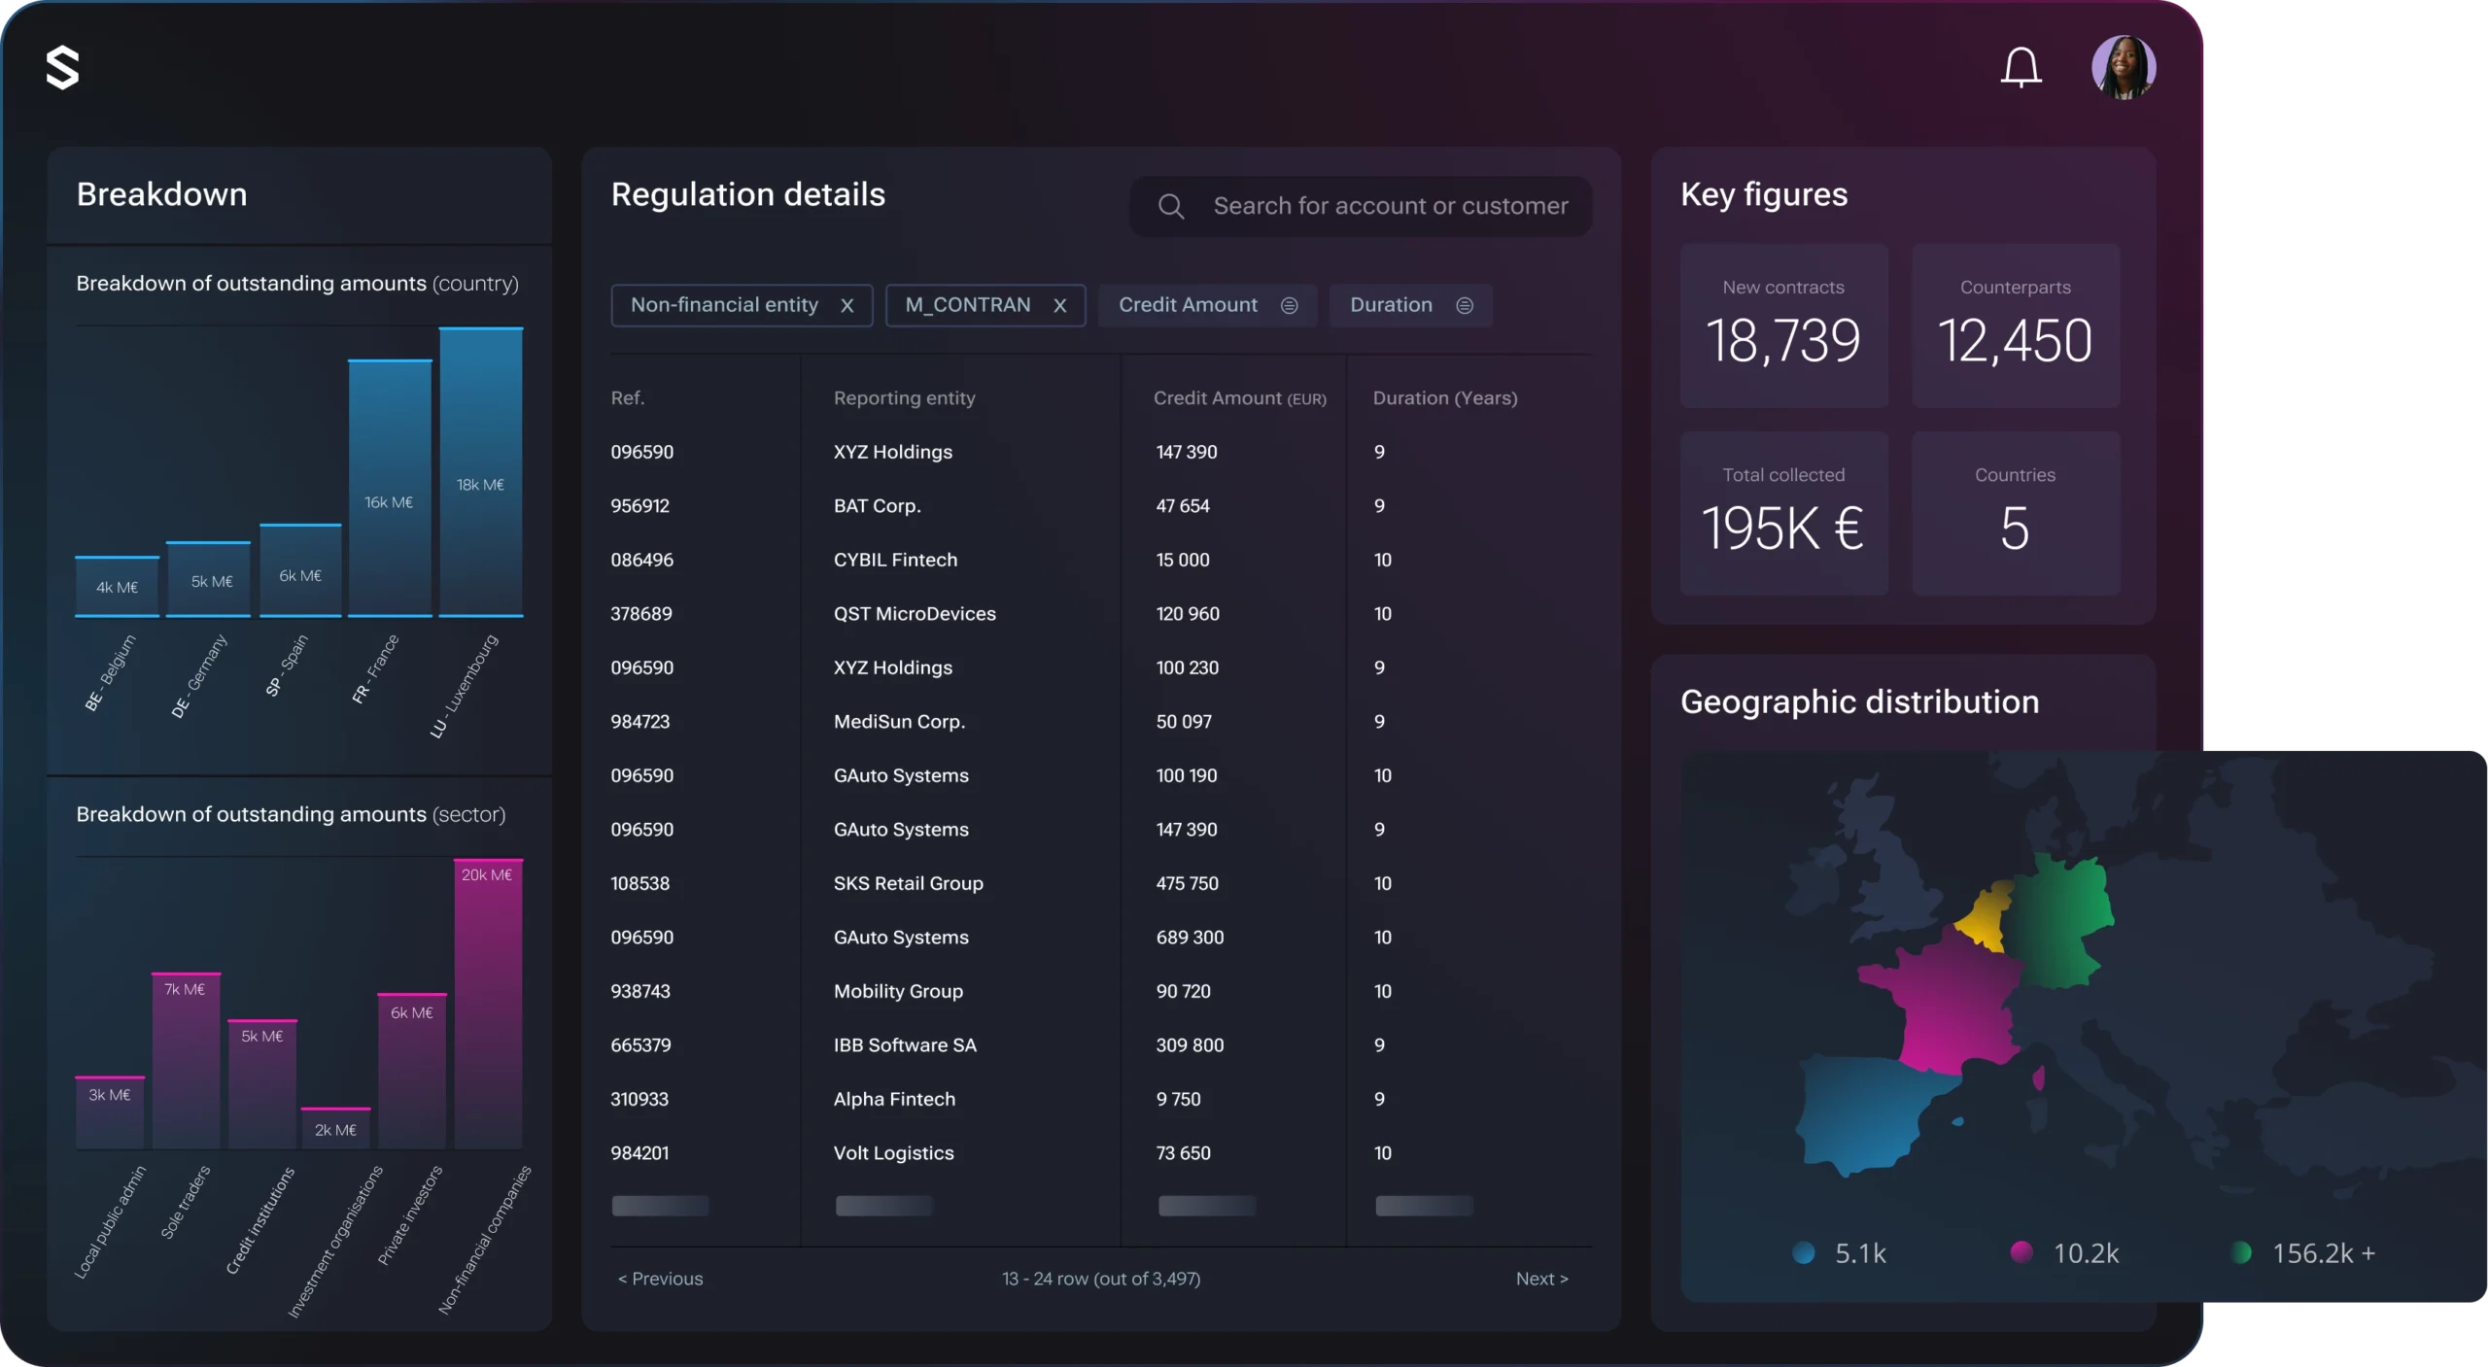The width and height of the screenshot is (2488, 1367).
Task: Open the notifications bell
Action: coord(2021,68)
